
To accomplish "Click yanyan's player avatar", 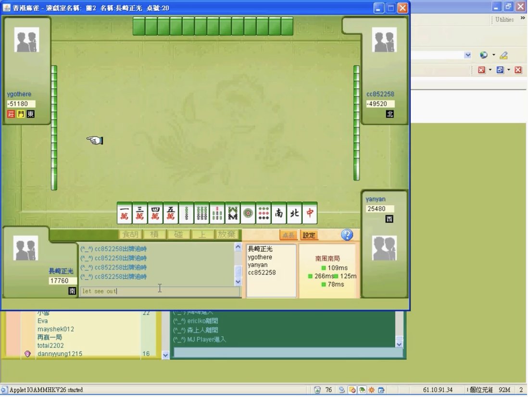I will (384, 248).
